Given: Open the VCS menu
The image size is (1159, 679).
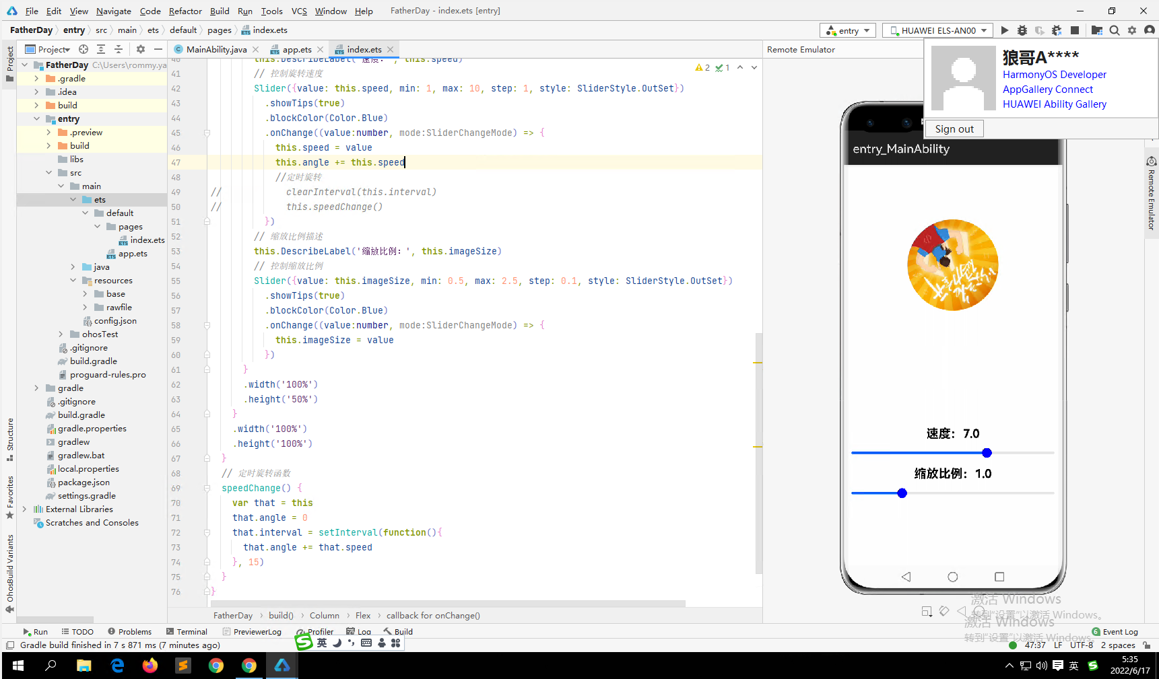Looking at the screenshot, I should tap(299, 11).
